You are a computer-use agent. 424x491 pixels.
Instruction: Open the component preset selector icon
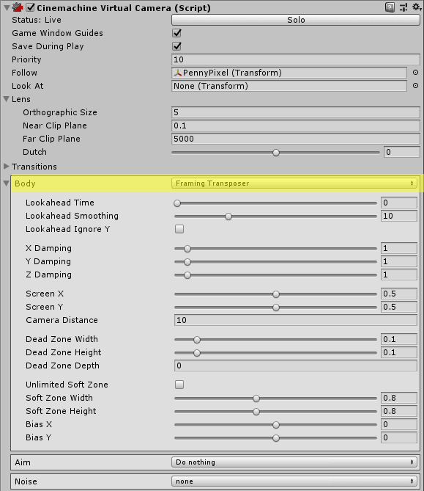pos(403,7)
